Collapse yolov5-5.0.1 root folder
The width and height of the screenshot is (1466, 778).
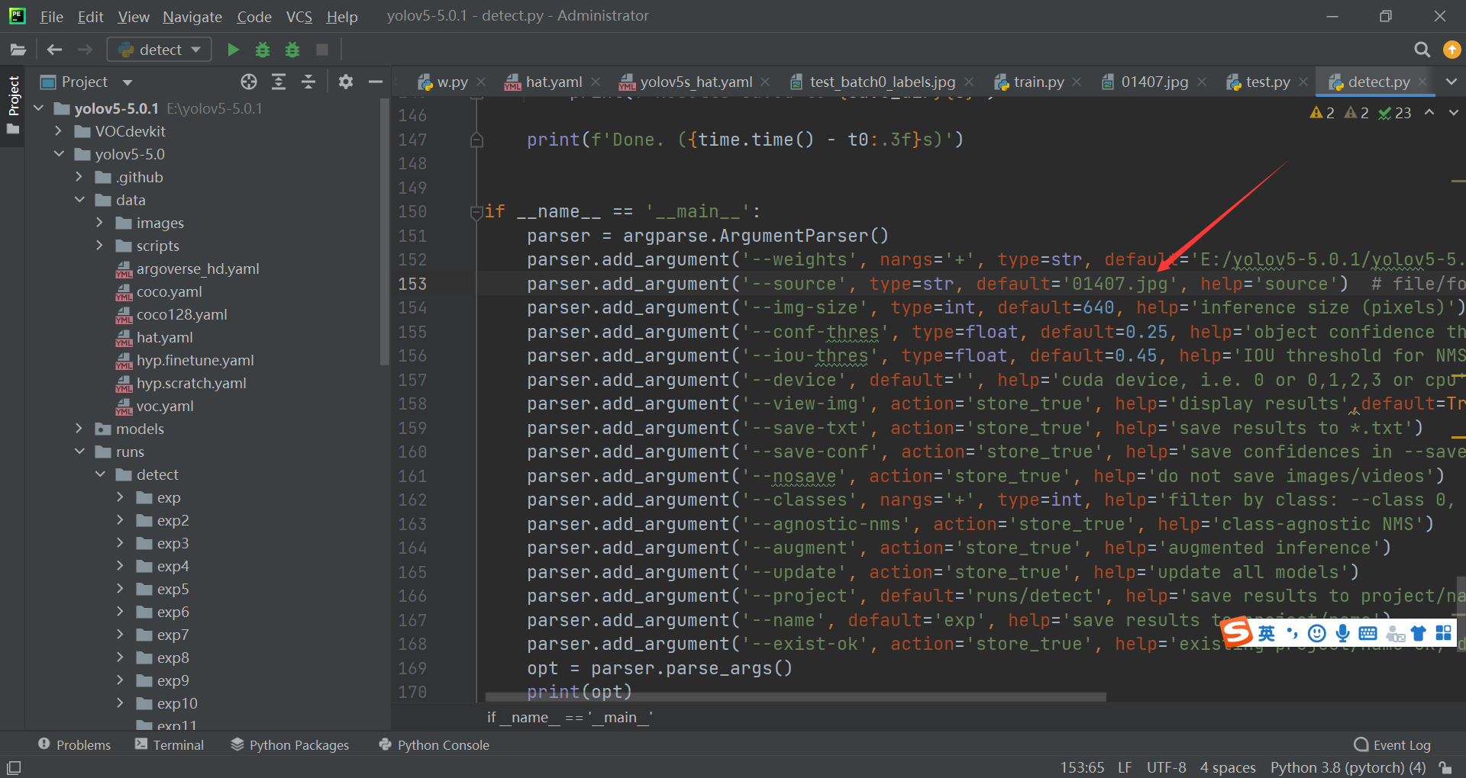coord(39,108)
